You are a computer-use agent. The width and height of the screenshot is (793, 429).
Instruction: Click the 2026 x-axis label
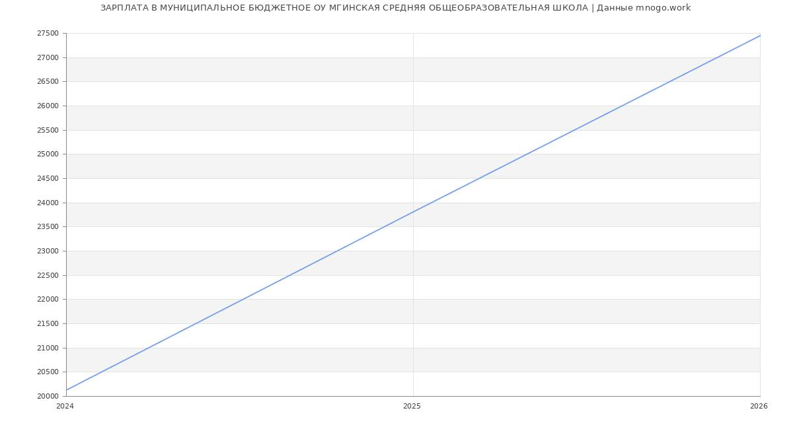(759, 407)
